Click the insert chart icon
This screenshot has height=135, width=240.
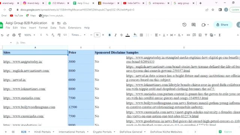pos(200,35)
